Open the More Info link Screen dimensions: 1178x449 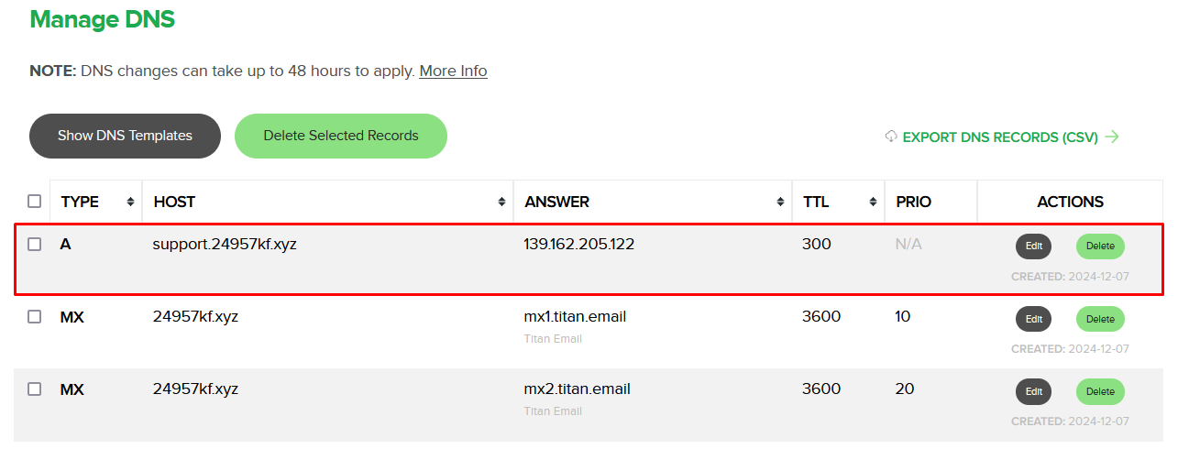tap(453, 71)
